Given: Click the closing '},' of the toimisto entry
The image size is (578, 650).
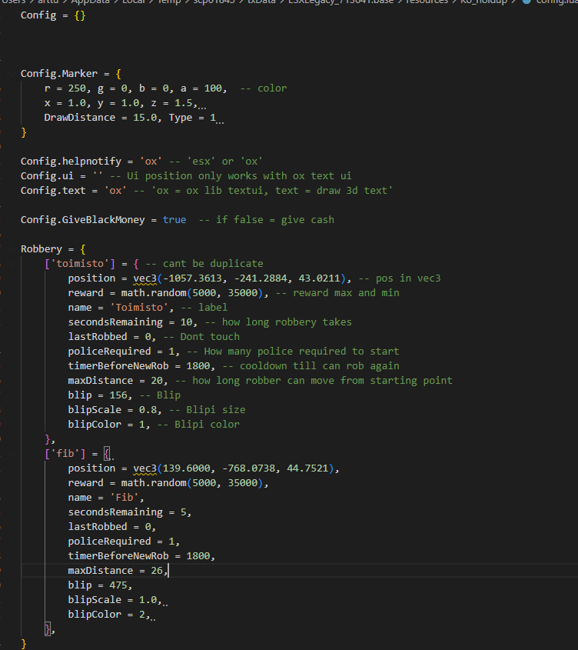Looking at the screenshot, I should pyautogui.click(x=50, y=439).
